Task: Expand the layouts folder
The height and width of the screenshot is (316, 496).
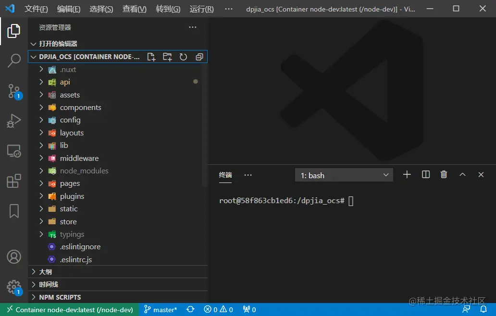Action: click(x=118, y=133)
